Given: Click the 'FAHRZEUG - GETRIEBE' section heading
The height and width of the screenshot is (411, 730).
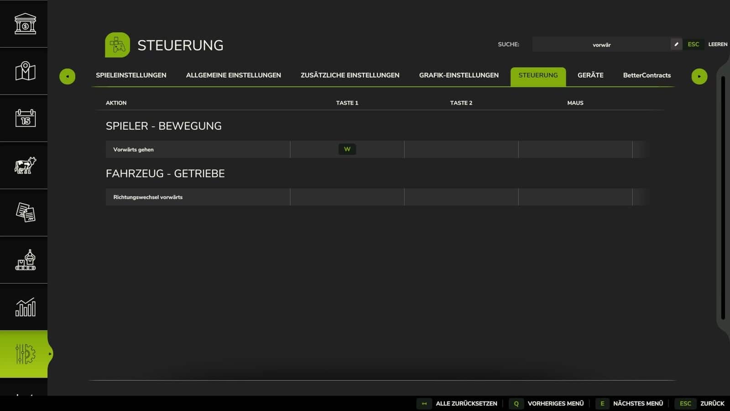Looking at the screenshot, I should coord(165,174).
